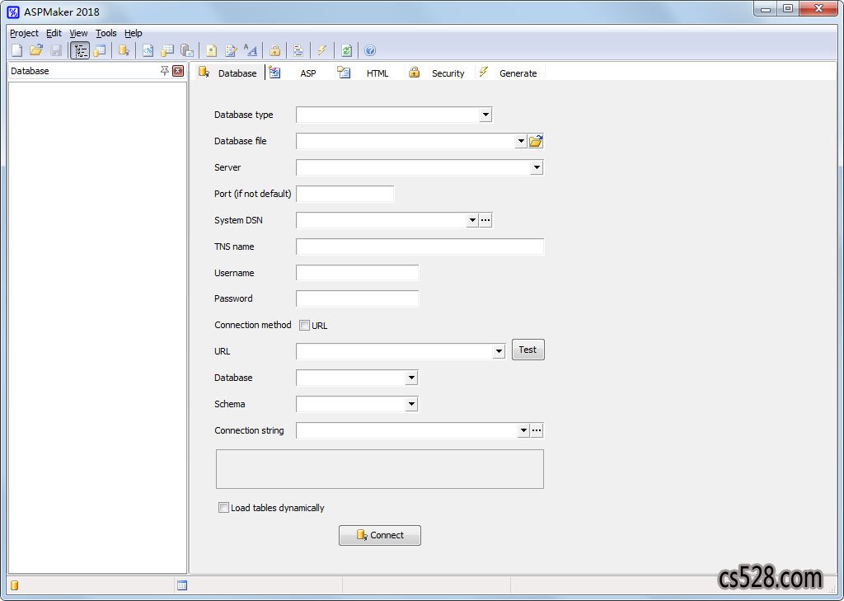
Task: Click the Test button
Action: pos(528,350)
